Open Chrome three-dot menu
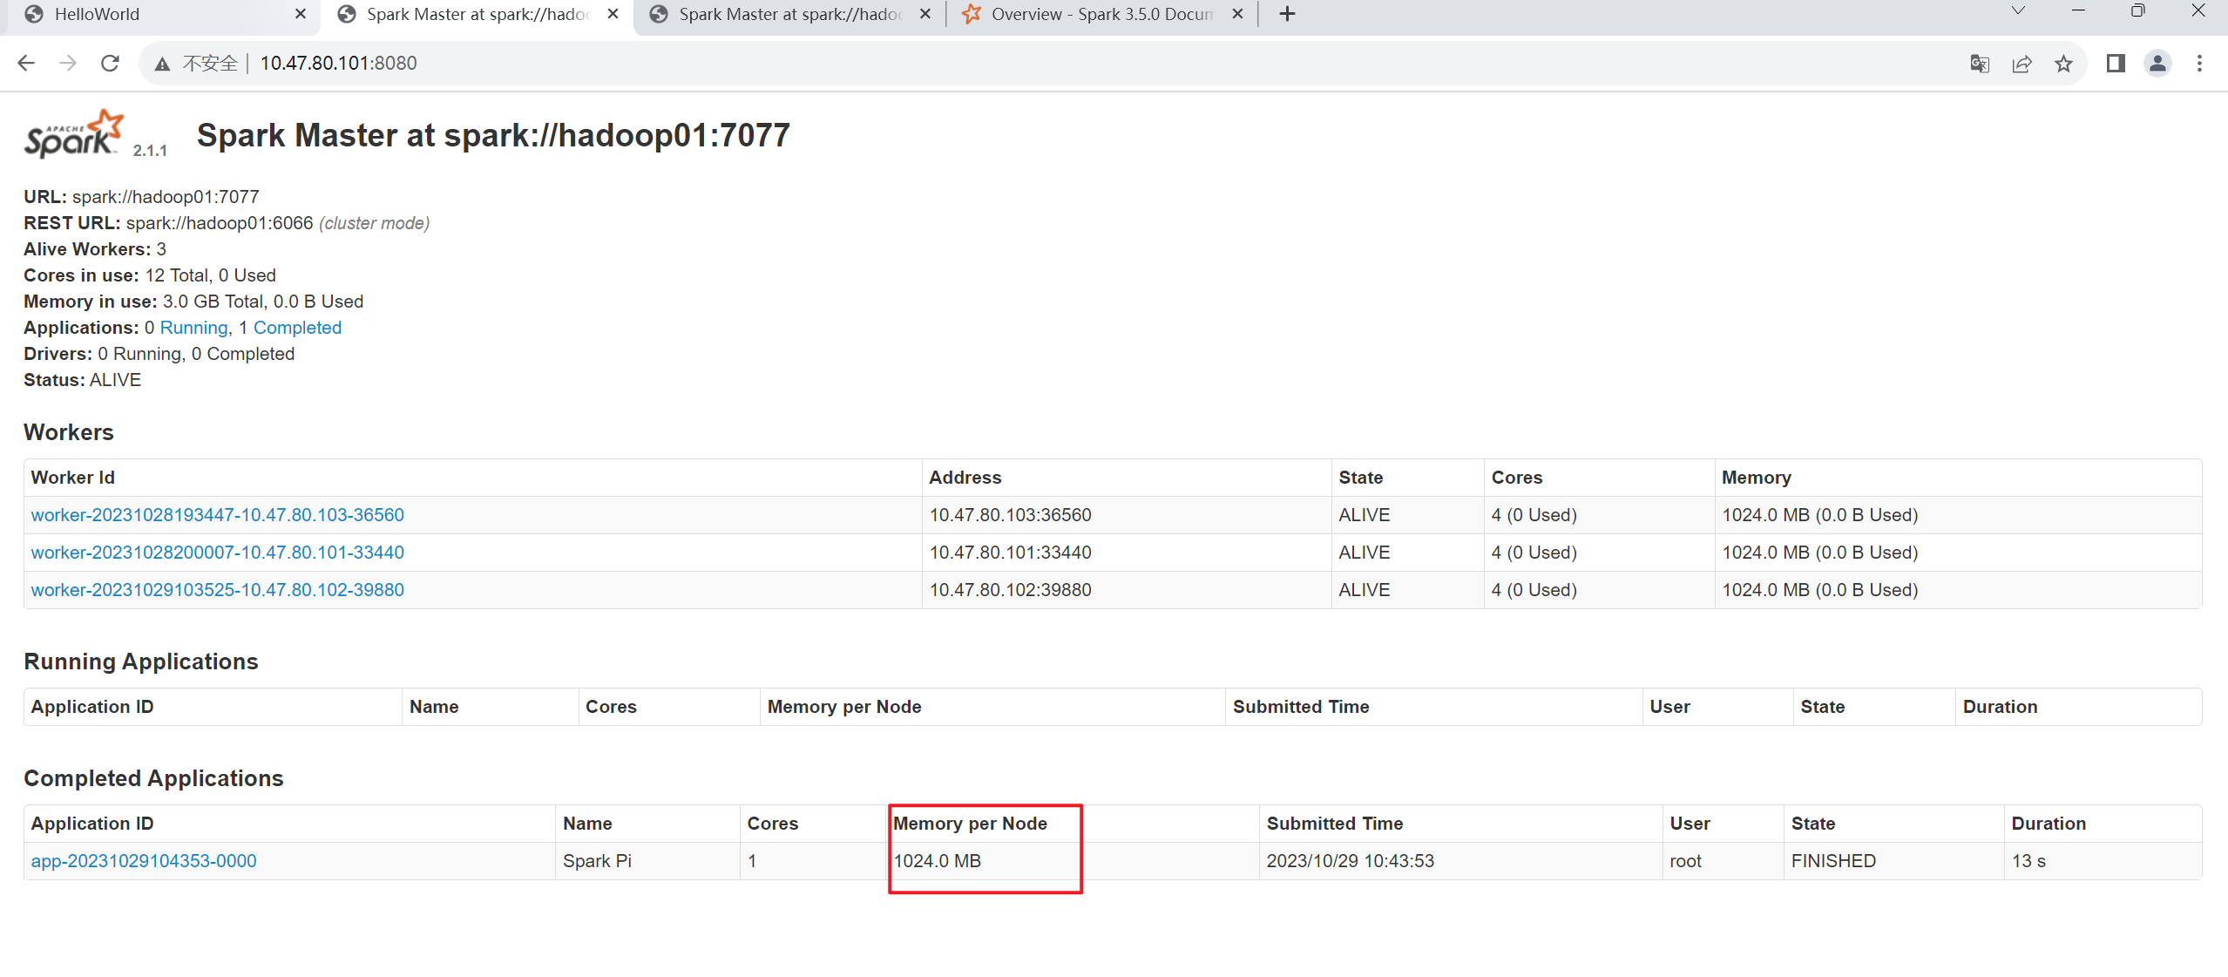Viewport: 2228px width, 977px height. tap(2199, 63)
